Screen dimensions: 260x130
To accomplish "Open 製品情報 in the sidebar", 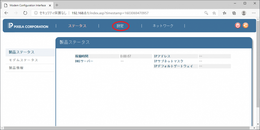I will (x=16, y=68).
